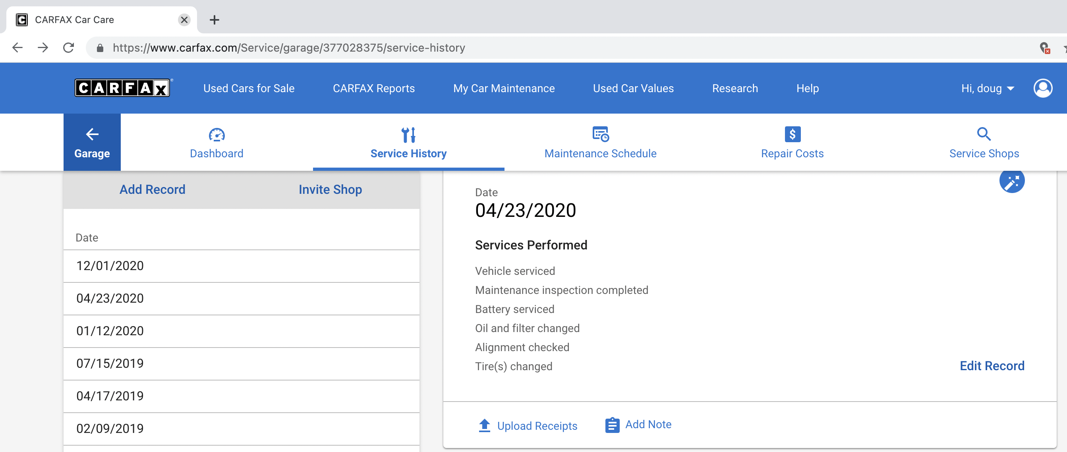Click the Date column header in list

point(87,238)
